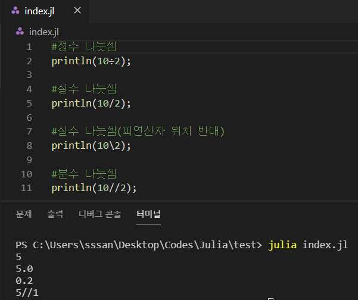Image resolution: width=358 pixels, height=300 pixels.
Task: Click the #분수 나눗셈 comment line
Action: pos(84,174)
